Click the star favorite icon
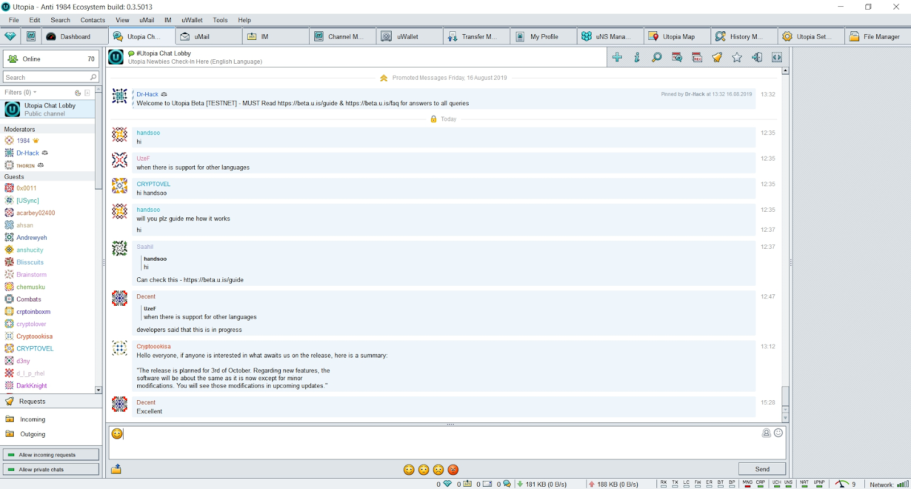 (x=737, y=57)
